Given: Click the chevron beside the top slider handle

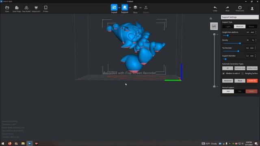Looking at the screenshot, I should (217, 34).
